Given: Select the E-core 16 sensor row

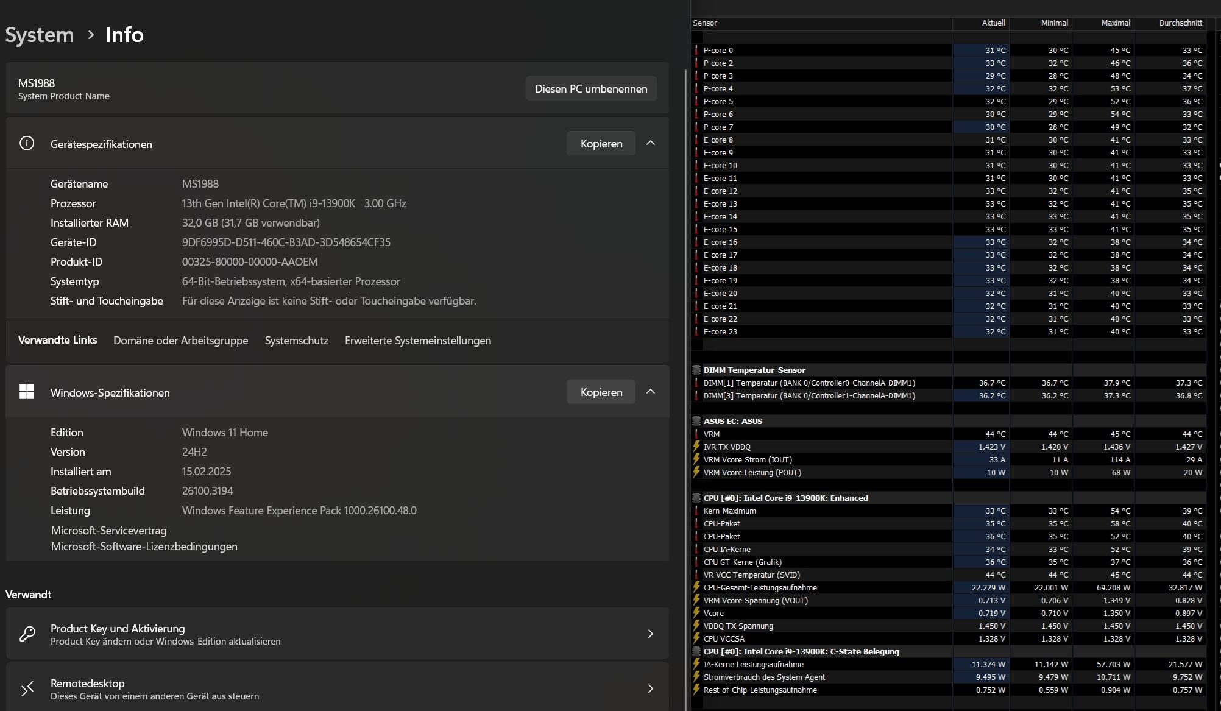Looking at the screenshot, I should pyautogui.click(x=949, y=242).
